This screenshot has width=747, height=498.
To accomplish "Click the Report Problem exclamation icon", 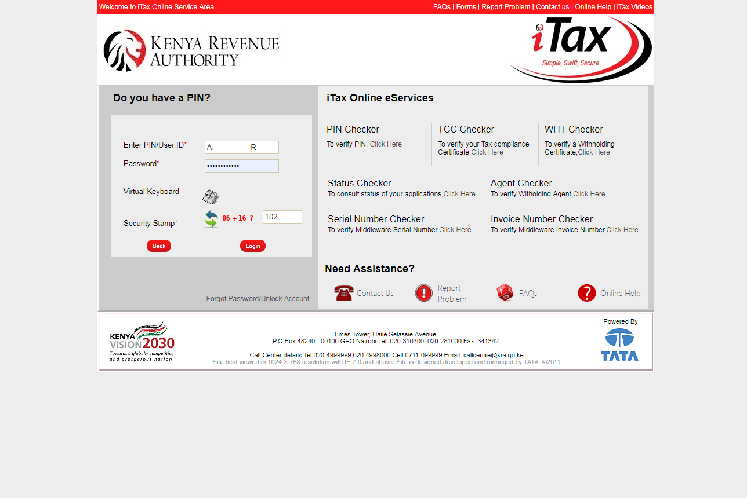I will [424, 293].
